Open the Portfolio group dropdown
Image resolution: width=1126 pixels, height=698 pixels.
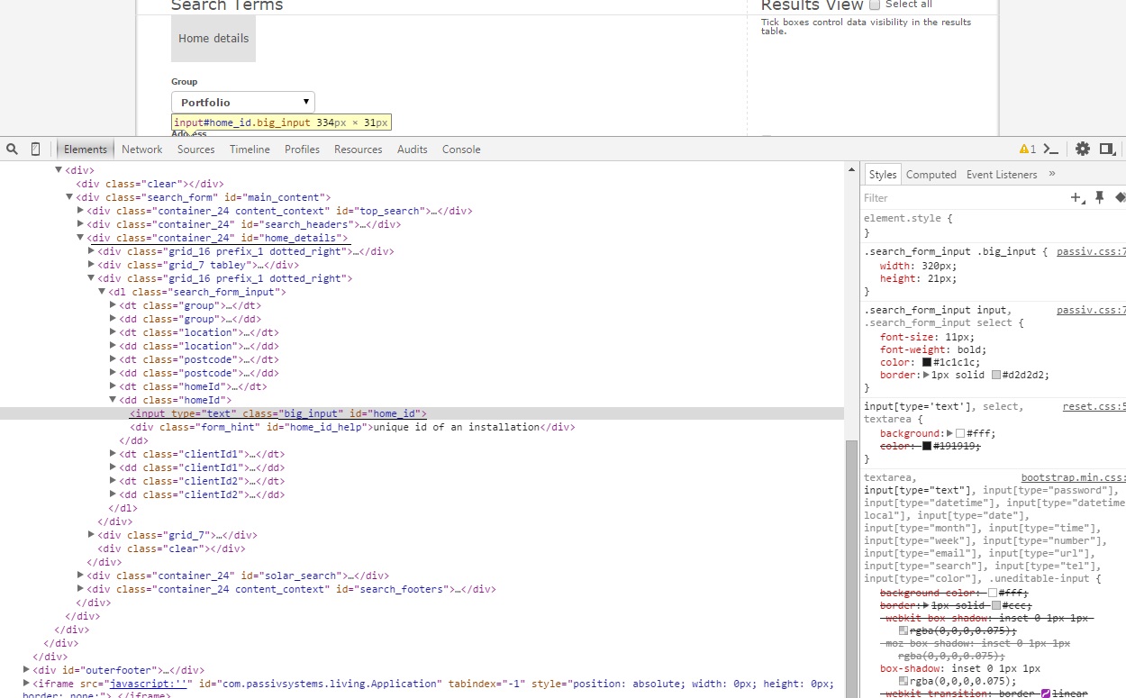[x=243, y=102]
